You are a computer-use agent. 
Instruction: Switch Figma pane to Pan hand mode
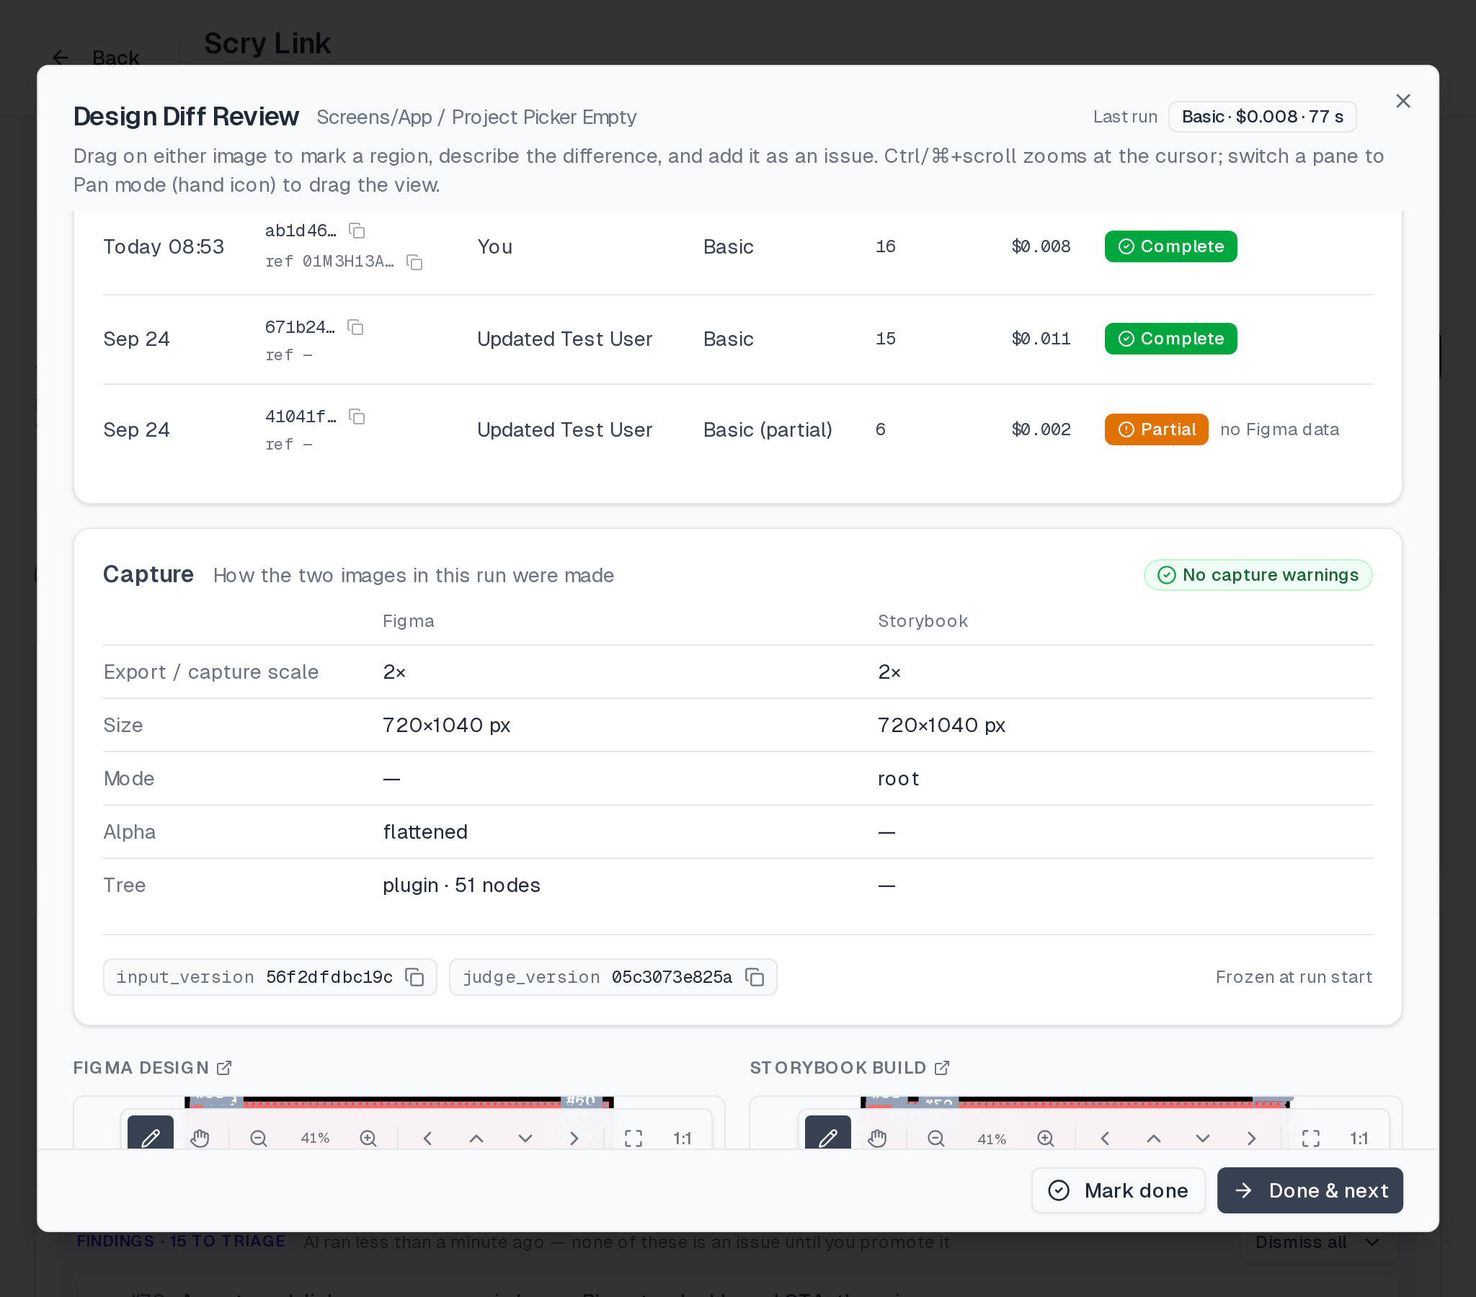point(200,1138)
